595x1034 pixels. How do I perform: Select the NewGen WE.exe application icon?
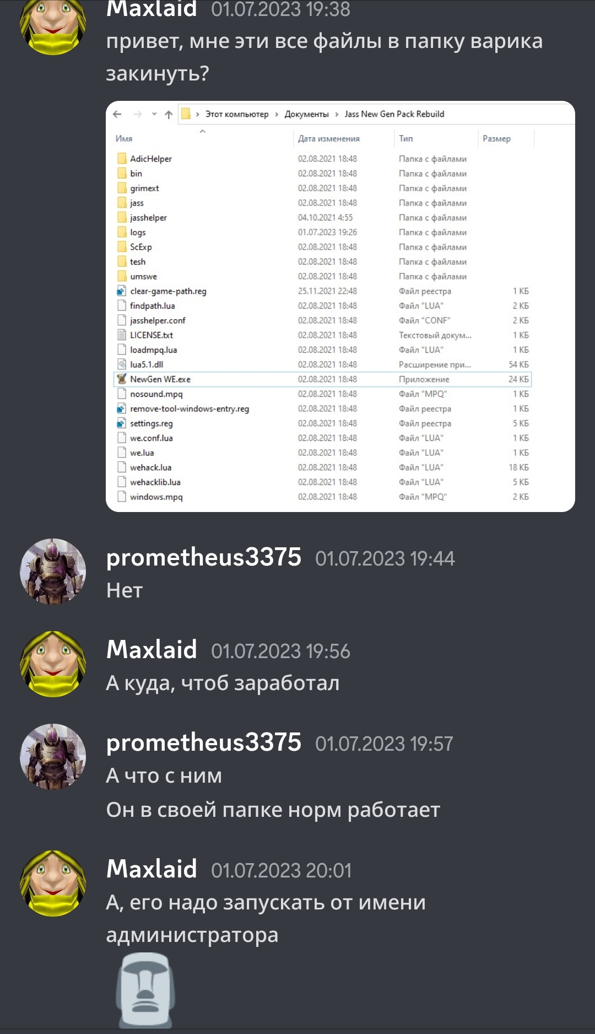pos(122,379)
